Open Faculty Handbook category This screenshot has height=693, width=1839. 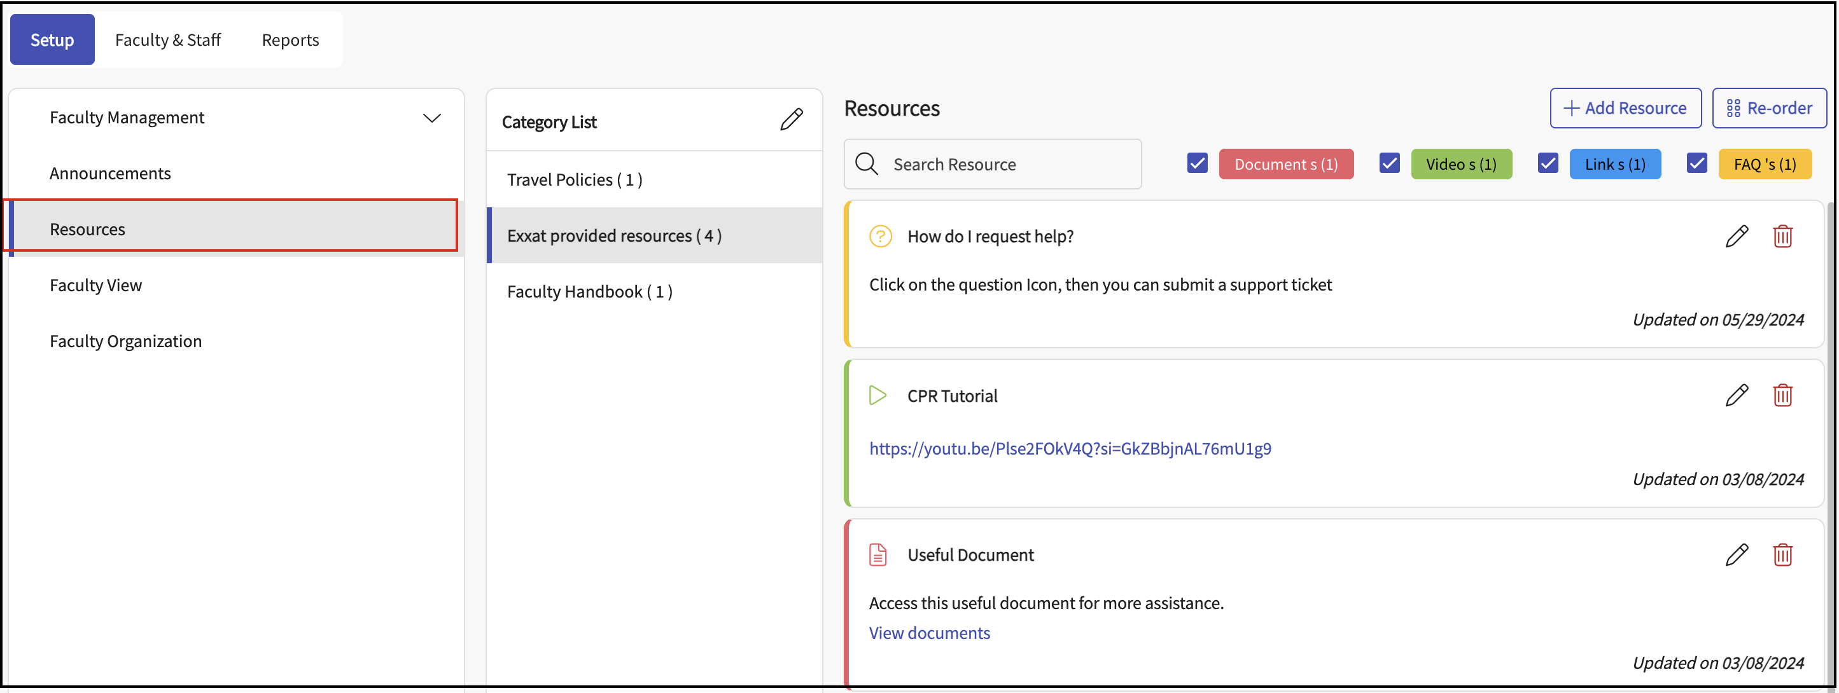[x=590, y=292]
